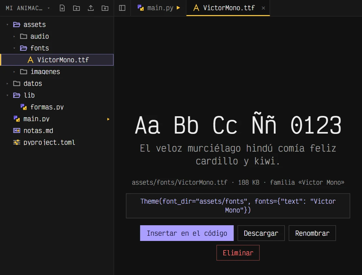
Task: Select the fonts folder label
Action: [39, 48]
